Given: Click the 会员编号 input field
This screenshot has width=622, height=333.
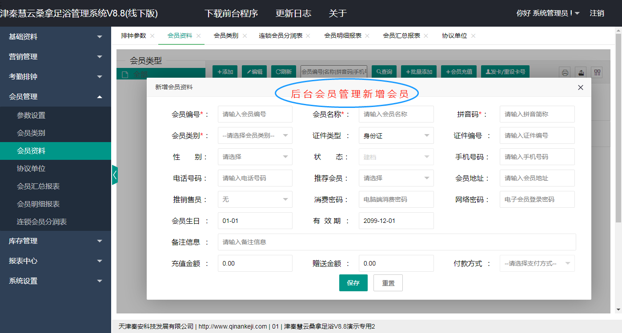Looking at the screenshot, I should click(x=255, y=114).
